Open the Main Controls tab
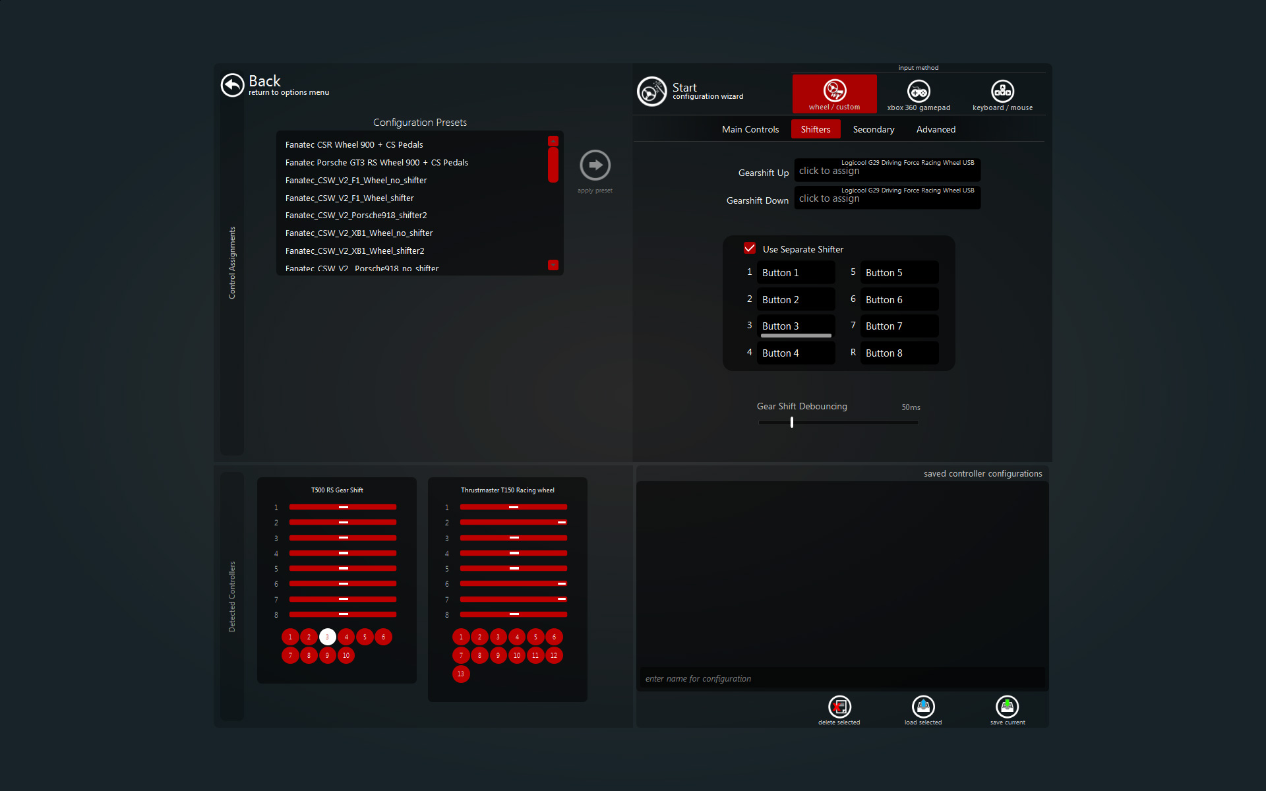The image size is (1266, 791). [x=750, y=129]
